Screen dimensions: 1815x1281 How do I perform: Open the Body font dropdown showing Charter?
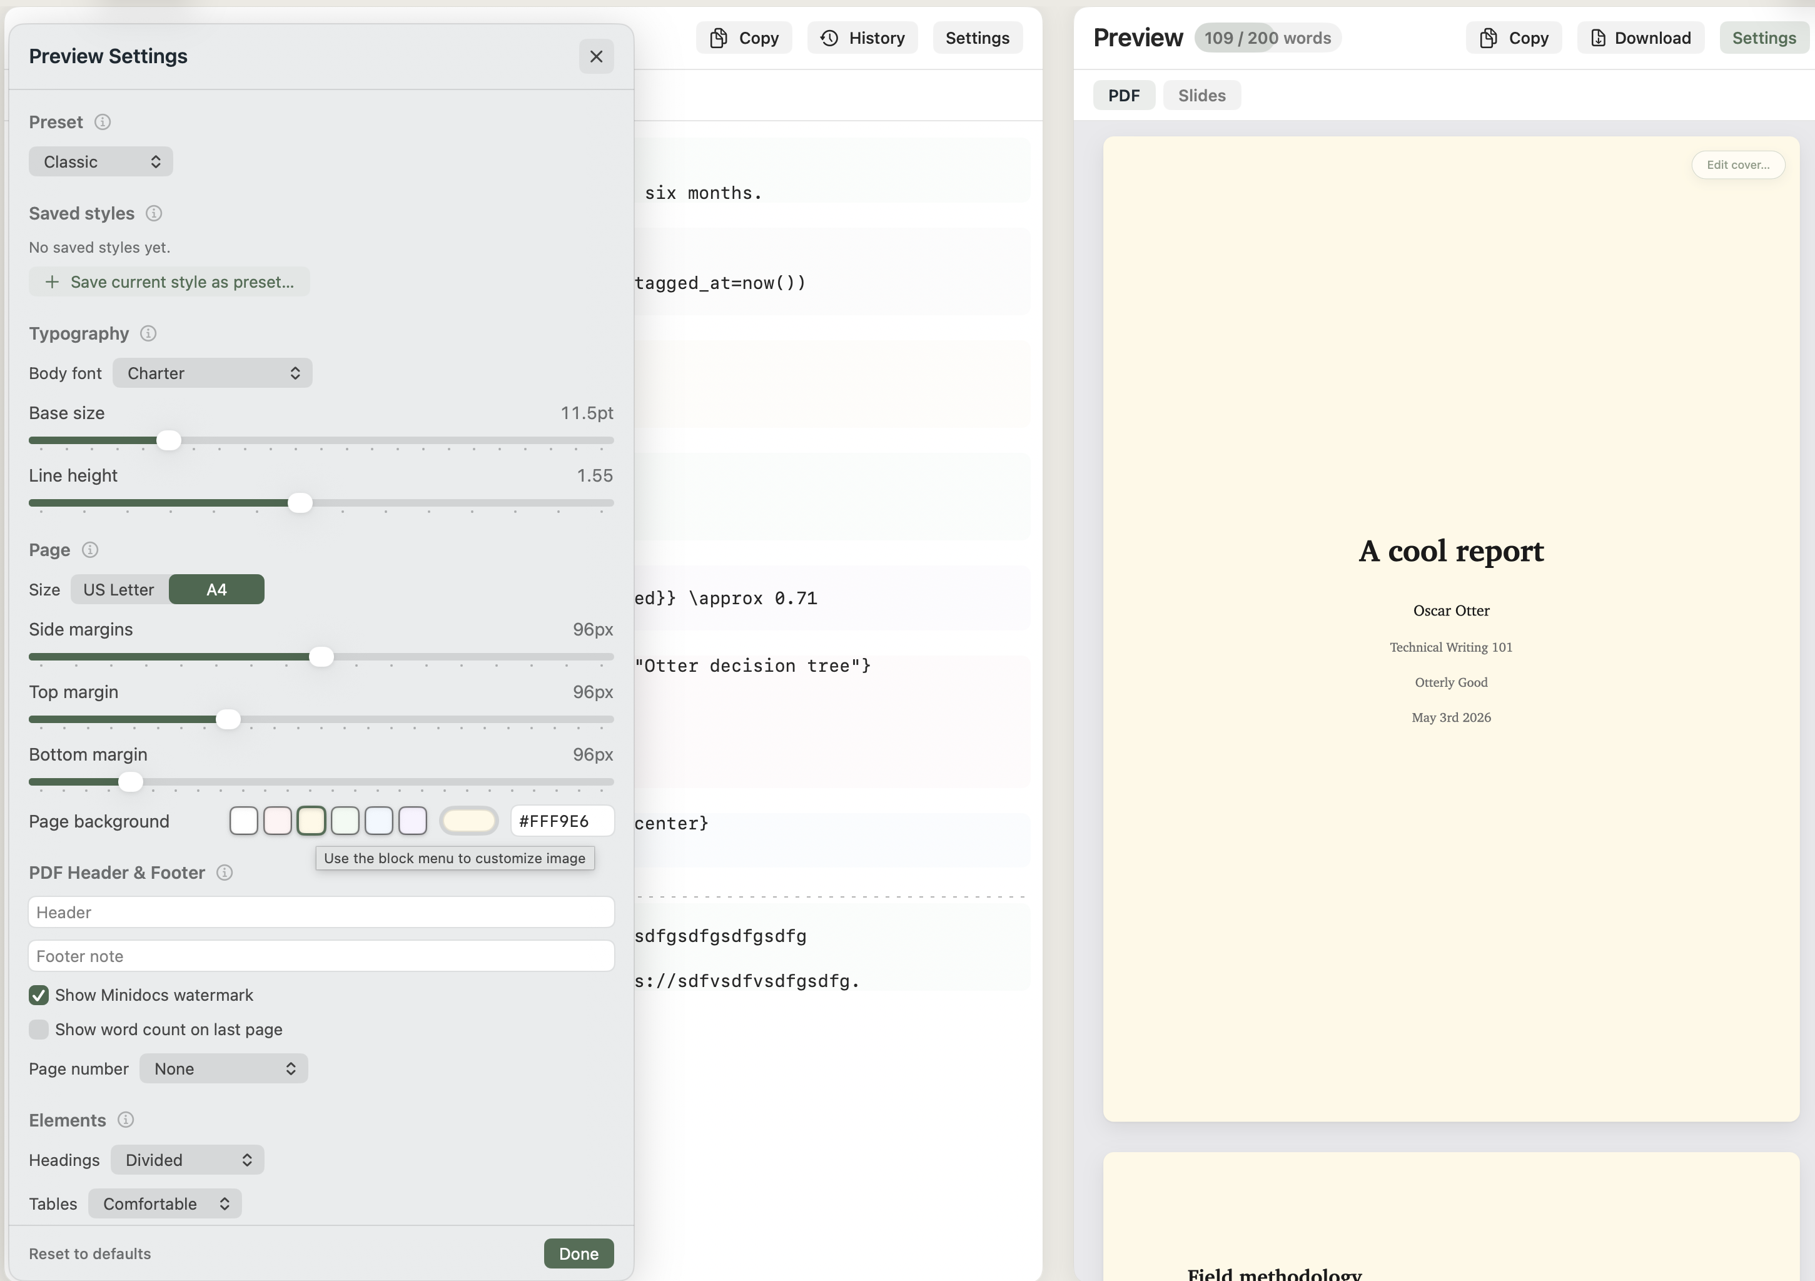click(213, 373)
